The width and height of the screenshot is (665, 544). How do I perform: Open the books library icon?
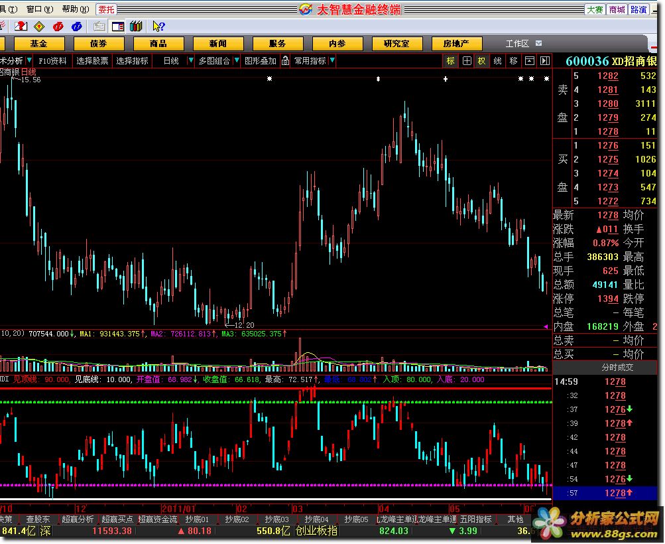tap(136, 27)
